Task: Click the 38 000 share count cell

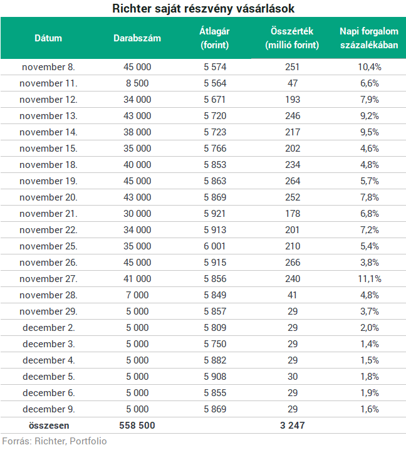Action: click(x=137, y=132)
